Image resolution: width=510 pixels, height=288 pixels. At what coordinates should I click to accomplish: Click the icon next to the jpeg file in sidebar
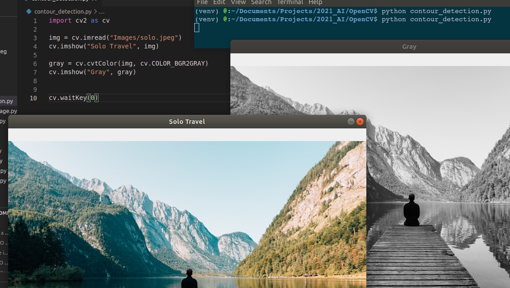coord(1,51)
